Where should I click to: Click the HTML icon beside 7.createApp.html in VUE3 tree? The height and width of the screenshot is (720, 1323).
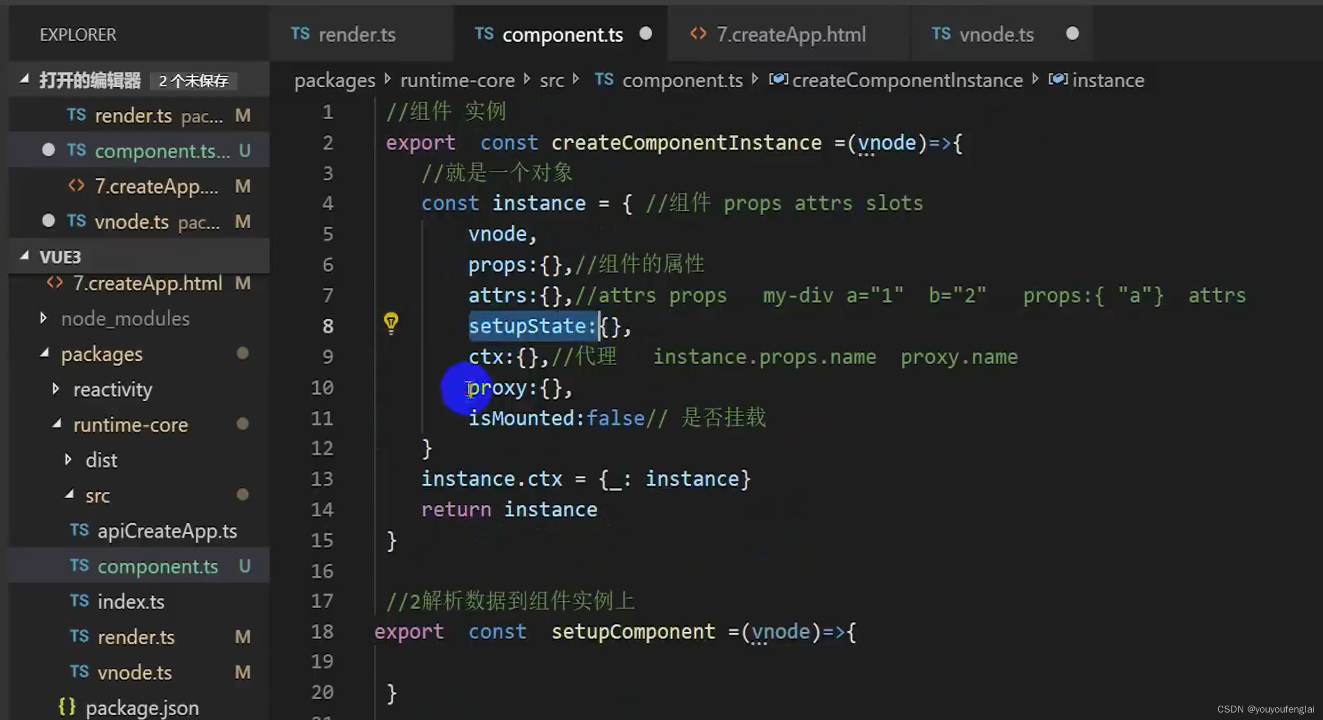(55, 282)
